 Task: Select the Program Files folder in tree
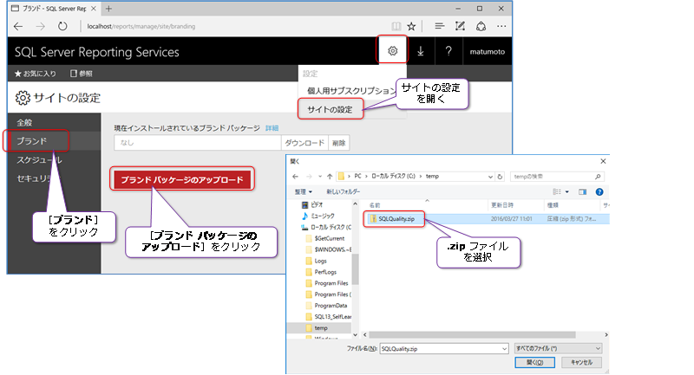click(327, 283)
